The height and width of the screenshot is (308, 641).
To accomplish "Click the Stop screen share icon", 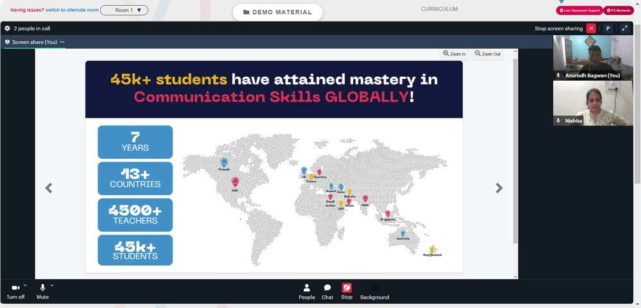I will [x=347, y=288].
